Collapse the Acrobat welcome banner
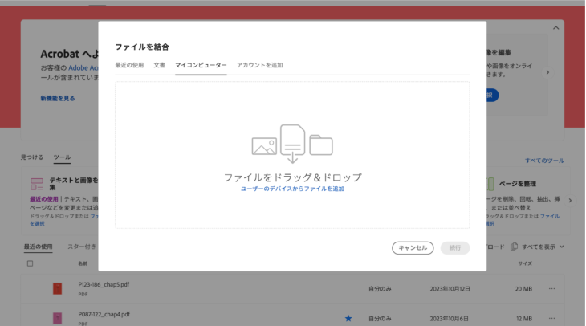 click(557, 28)
